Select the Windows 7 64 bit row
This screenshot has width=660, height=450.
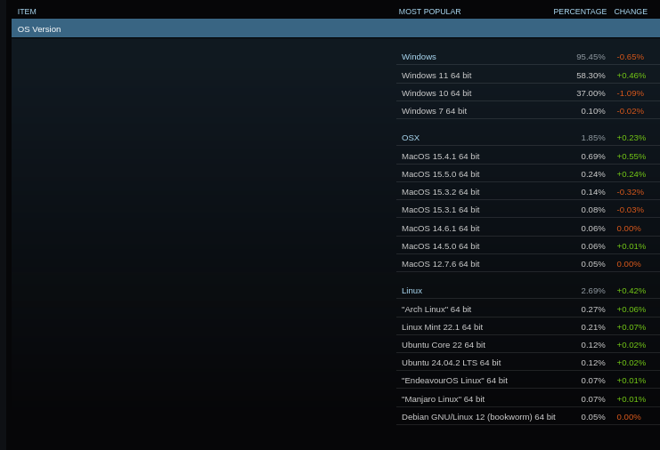[x=528, y=111]
